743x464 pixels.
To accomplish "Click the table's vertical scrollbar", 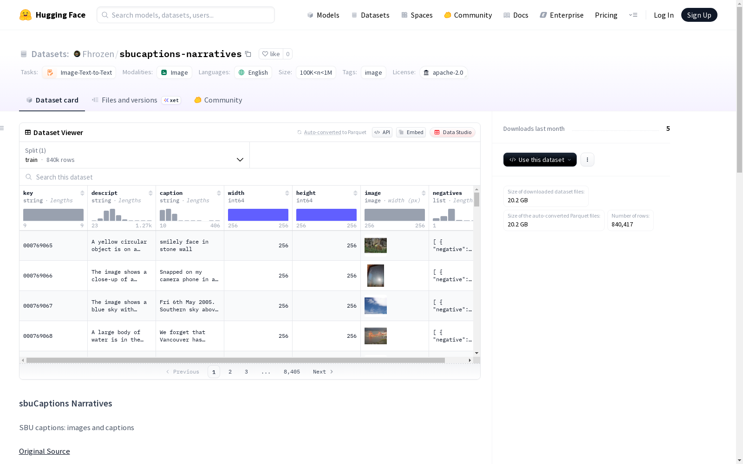I will (x=476, y=200).
